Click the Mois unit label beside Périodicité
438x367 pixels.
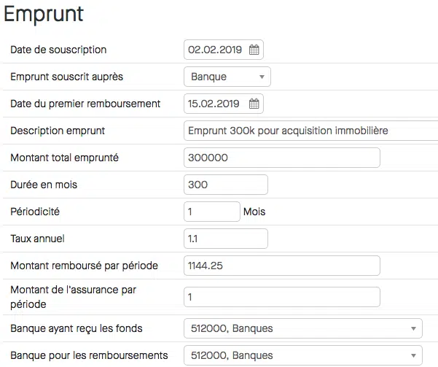pos(254,212)
